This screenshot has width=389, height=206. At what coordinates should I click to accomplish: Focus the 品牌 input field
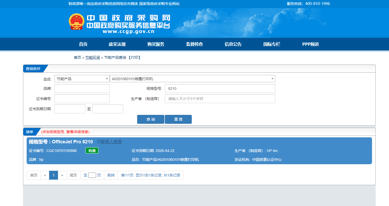(82, 89)
